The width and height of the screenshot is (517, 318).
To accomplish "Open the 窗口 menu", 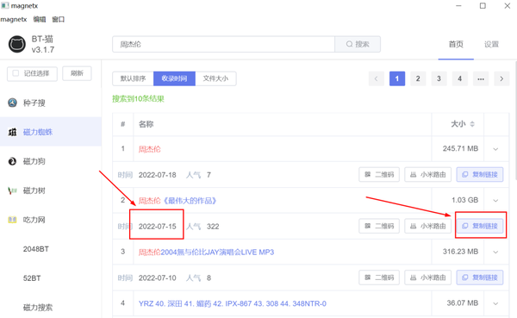I will (59, 20).
